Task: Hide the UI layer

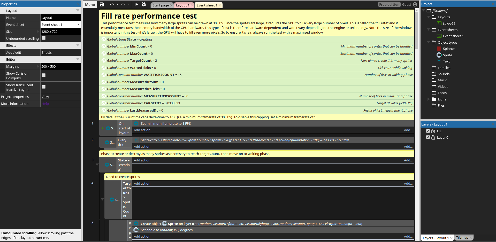Action: [428, 131]
